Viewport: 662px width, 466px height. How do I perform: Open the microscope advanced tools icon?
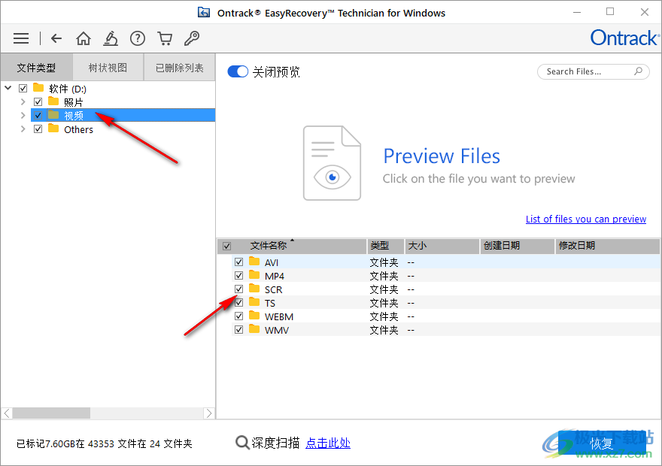[x=110, y=38]
